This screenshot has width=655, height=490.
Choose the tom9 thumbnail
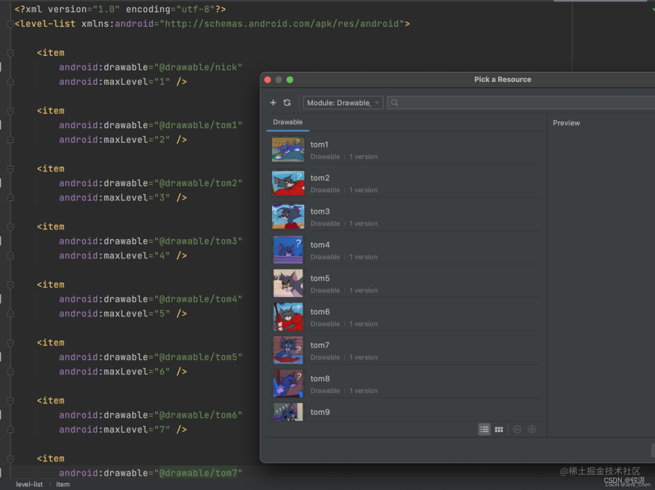pyautogui.click(x=288, y=412)
